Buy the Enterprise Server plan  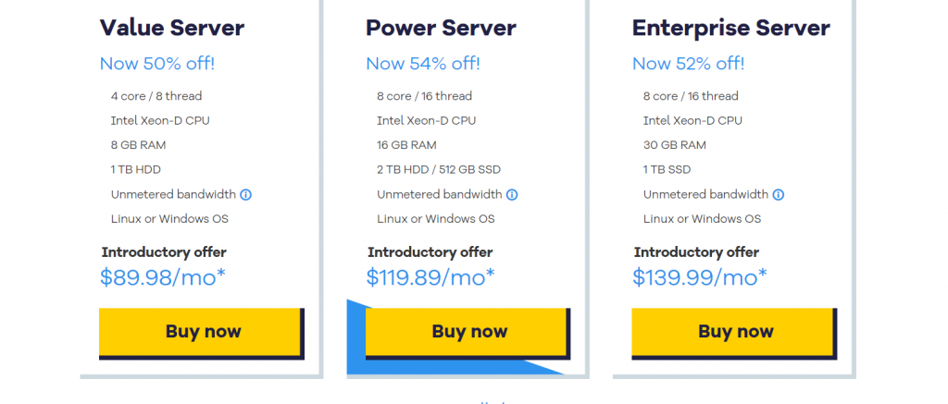coord(734,334)
